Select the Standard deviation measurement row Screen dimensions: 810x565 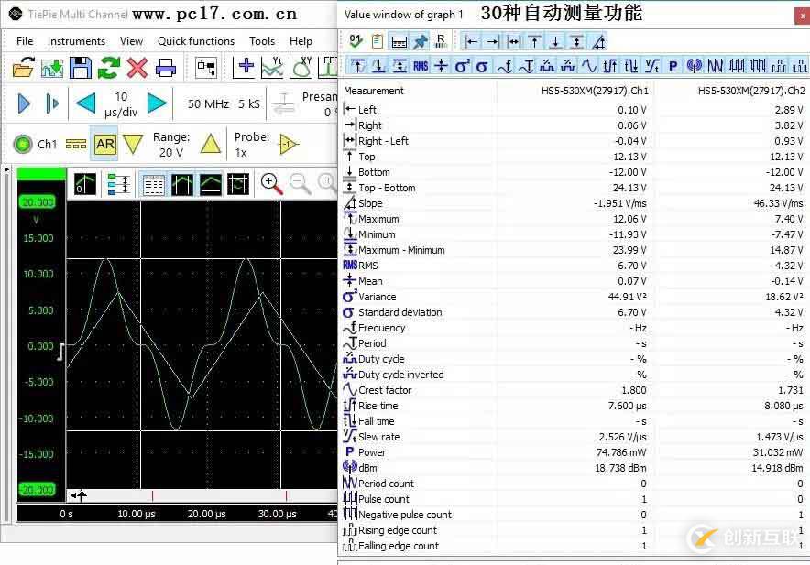(x=574, y=312)
